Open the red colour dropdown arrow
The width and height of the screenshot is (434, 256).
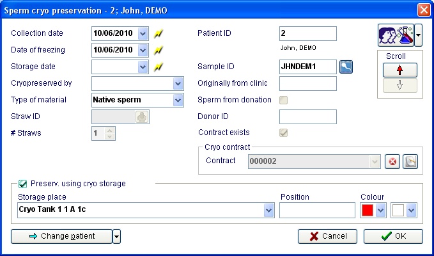[381, 211]
